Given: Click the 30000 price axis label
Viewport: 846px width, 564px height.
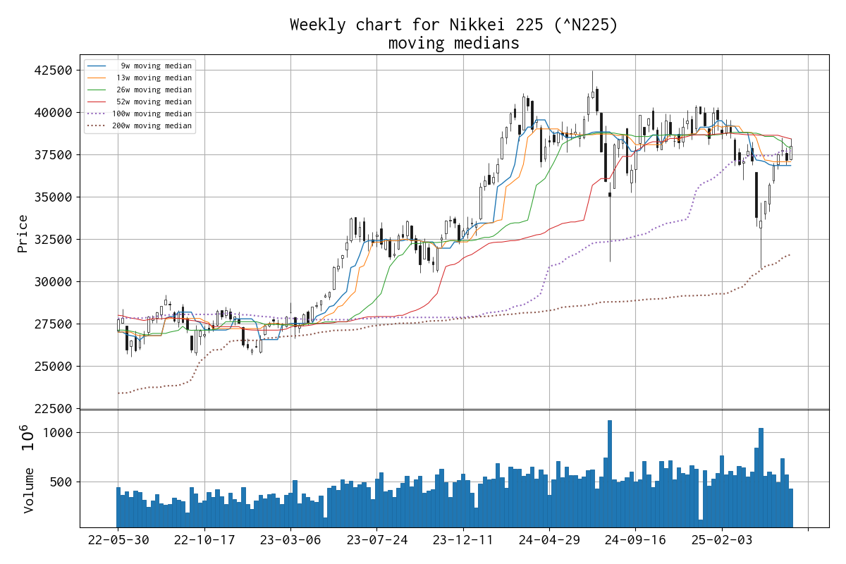Looking at the screenshot, I should [54, 282].
